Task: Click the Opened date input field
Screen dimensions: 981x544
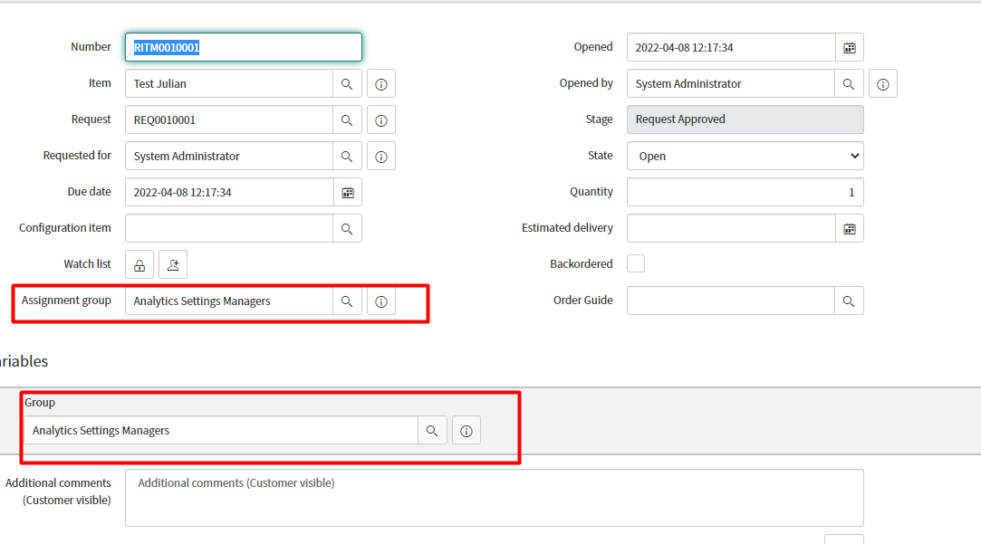Action: click(x=731, y=48)
